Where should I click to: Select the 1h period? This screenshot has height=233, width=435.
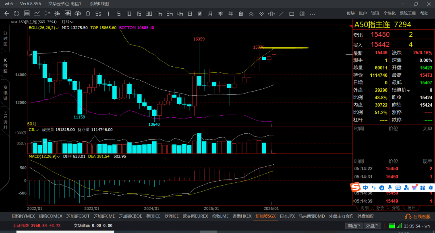tap(159, 14)
